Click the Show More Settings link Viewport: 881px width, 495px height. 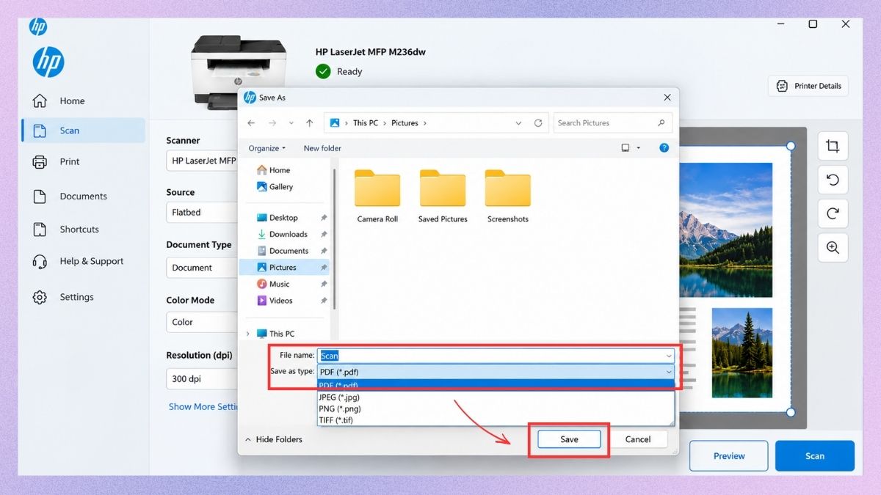(203, 406)
